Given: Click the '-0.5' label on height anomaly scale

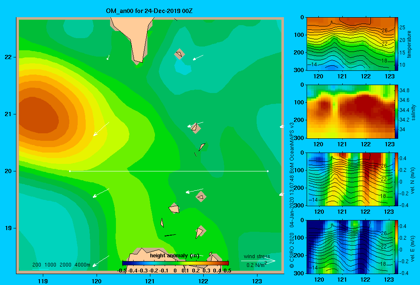Looking at the screenshot, I should tap(121, 271).
